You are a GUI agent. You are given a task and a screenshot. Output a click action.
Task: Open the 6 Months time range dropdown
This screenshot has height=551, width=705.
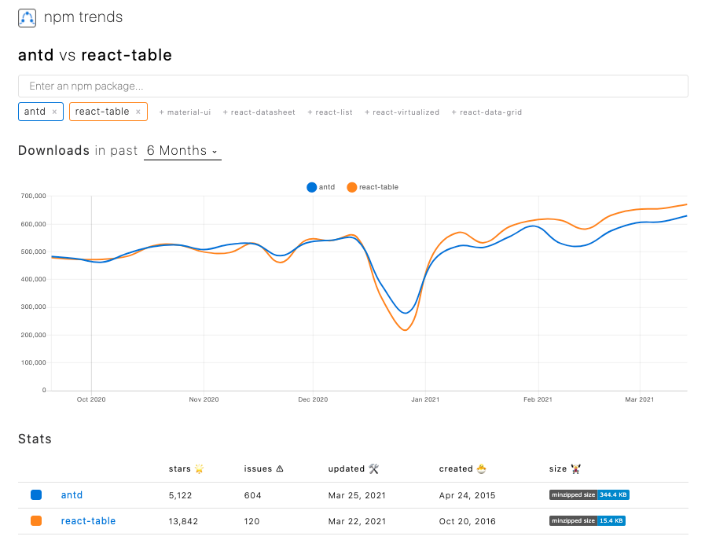pos(182,150)
